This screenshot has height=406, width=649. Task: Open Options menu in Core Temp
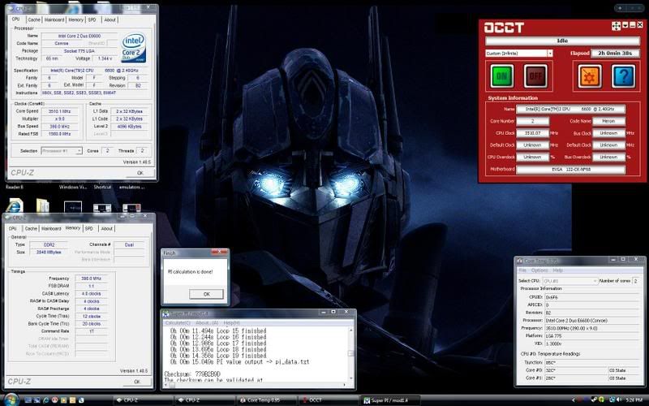coord(539,270)
